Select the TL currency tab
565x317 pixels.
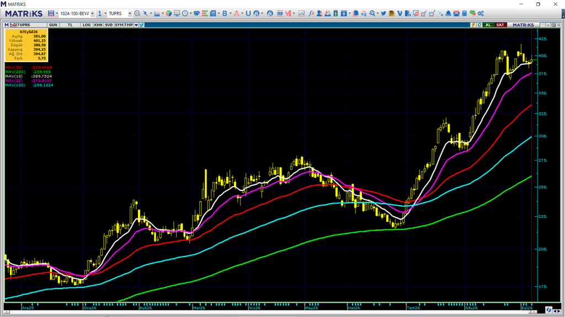point(70,25)
